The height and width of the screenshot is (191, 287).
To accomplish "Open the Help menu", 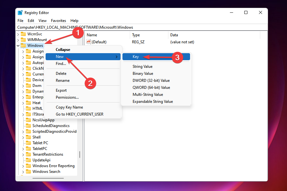I will tap(74, 21).
